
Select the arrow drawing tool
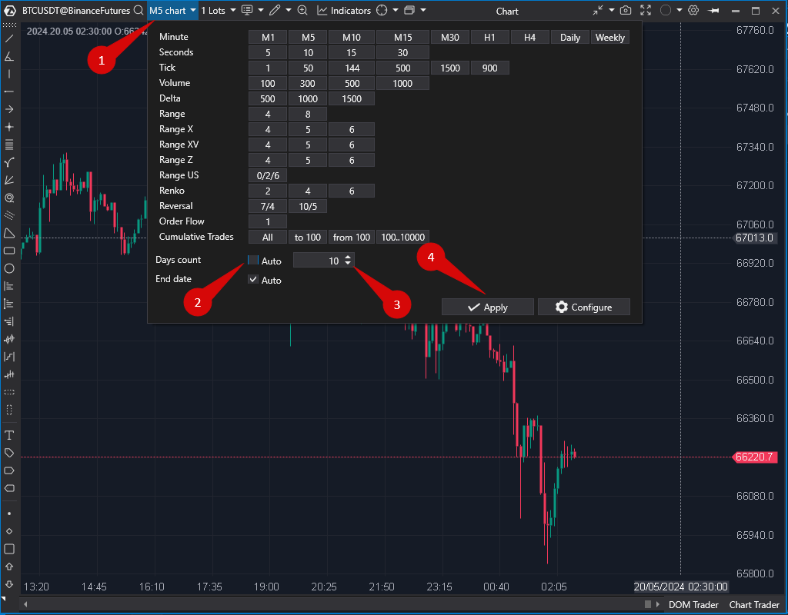tap(9, 109)
